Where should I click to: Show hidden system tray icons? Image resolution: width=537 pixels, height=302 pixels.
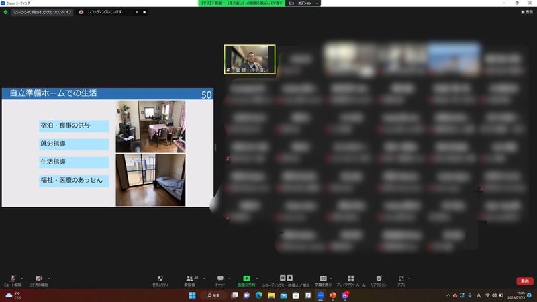[x=448, y=295]
